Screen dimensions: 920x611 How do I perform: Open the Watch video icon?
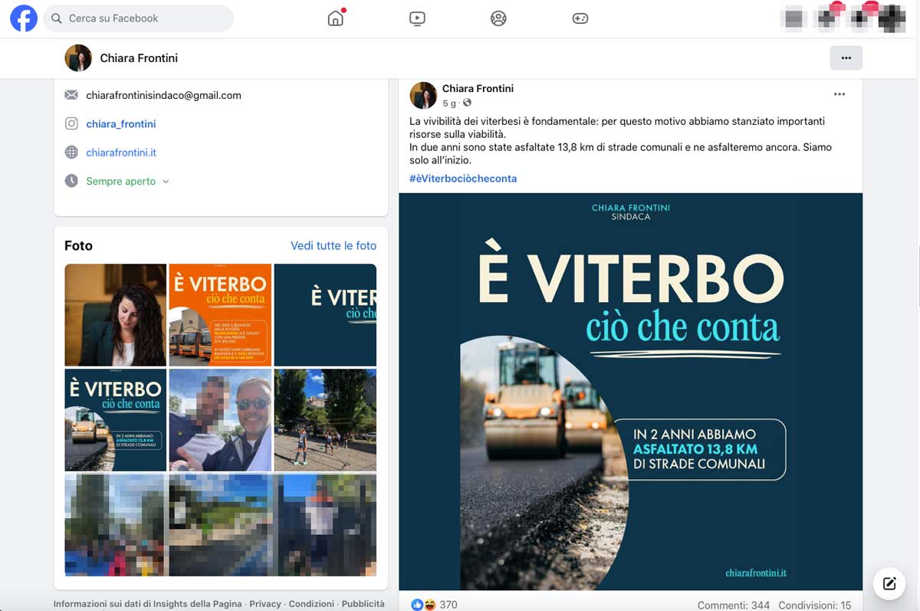pos(417,18)
